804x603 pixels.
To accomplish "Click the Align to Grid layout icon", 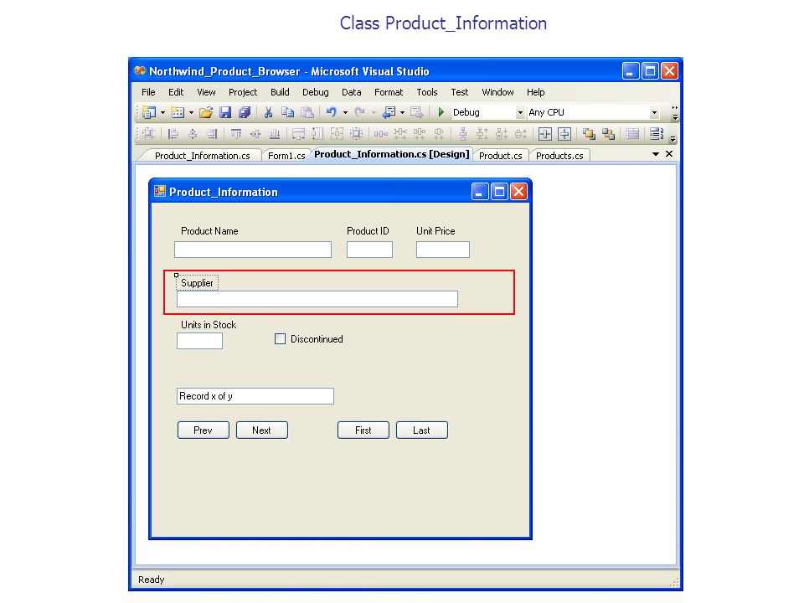I will click(149, 134).
